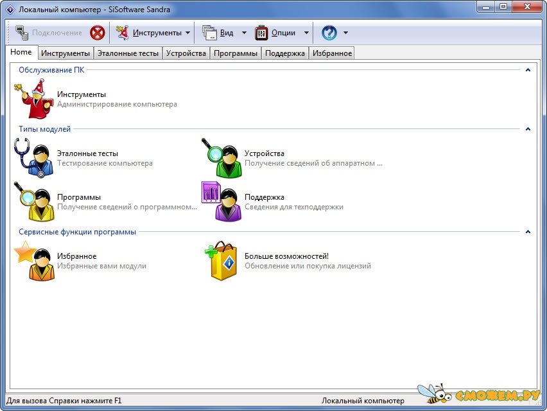Click the Опции toolbar button
This screenshot has width=547, height=411.
(x=276, y=33)
